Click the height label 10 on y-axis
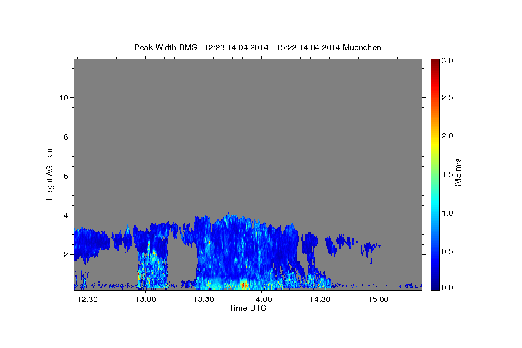522x348 pixels. 63,97
